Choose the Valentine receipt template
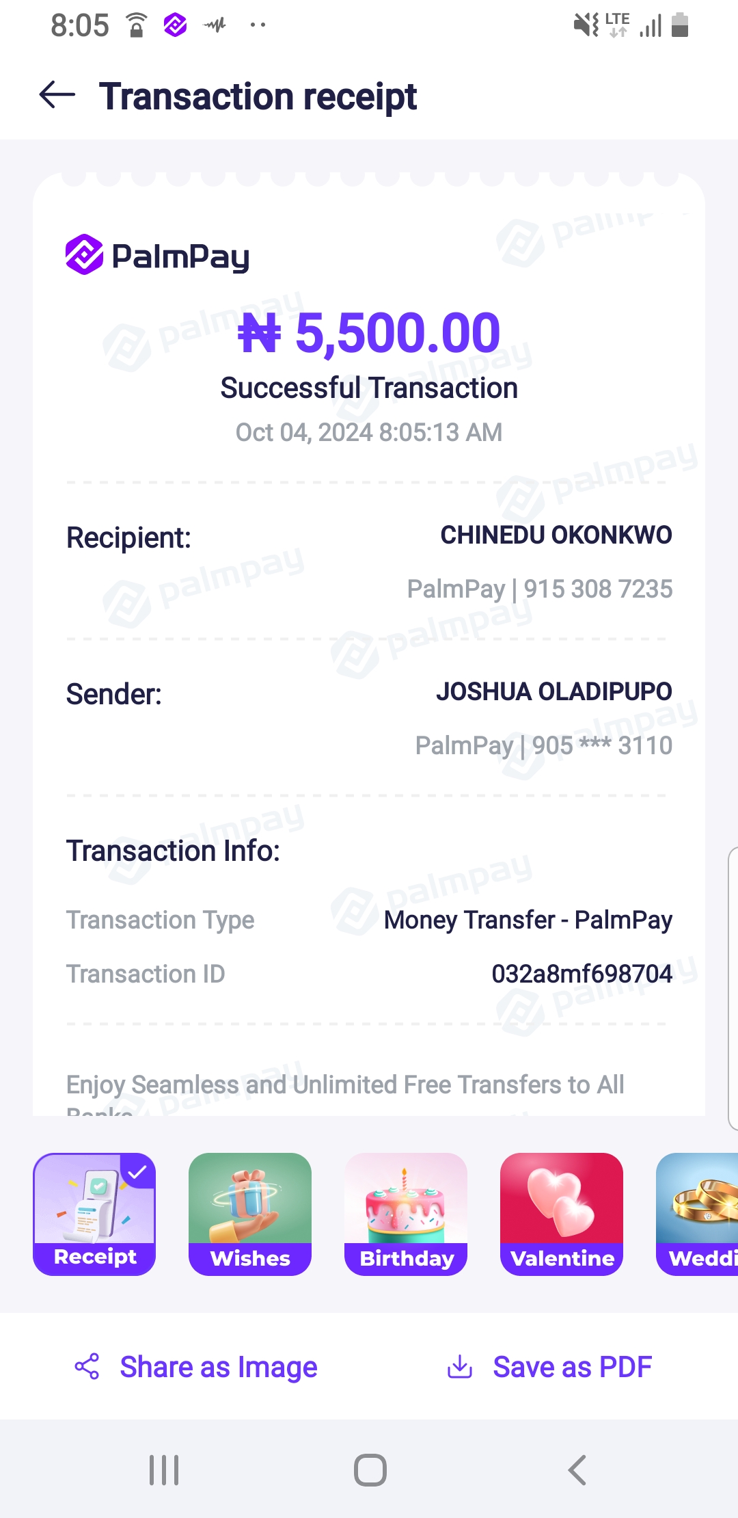This screenshot has height=1518, width=738. [x=562, y=1214]
